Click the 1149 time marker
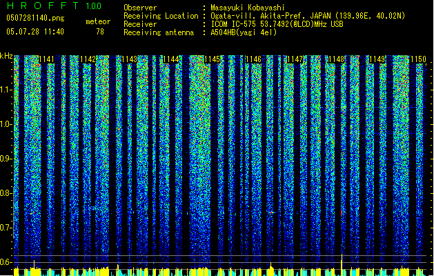This screenshot has width=434, height=276. tap(377, 59)
